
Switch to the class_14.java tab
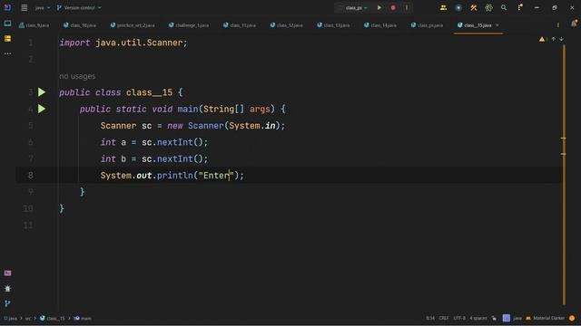coord(380,25)
